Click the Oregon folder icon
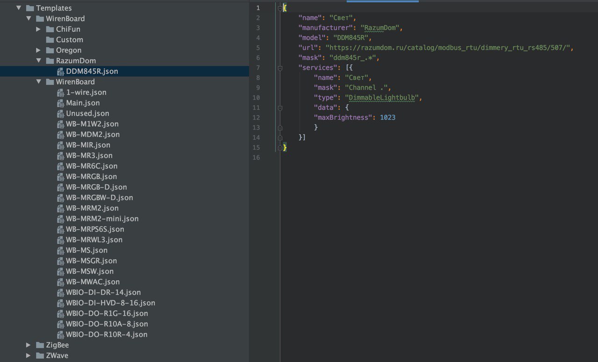The width and height of the screenshot is (598, 362). 50,50
